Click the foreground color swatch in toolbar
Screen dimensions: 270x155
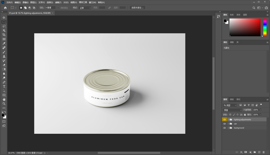pos(3,115)
